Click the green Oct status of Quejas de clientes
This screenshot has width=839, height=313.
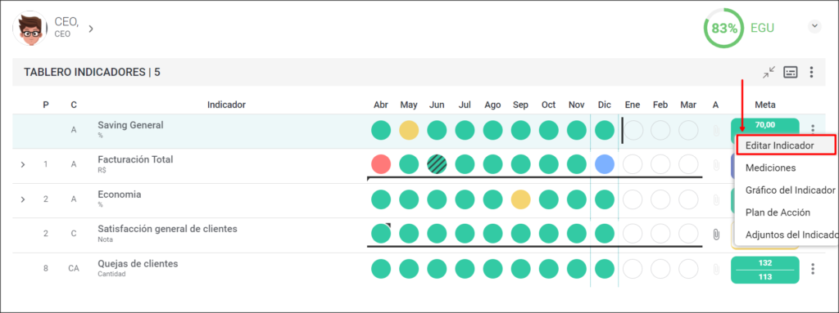click(x=549, y=269)
